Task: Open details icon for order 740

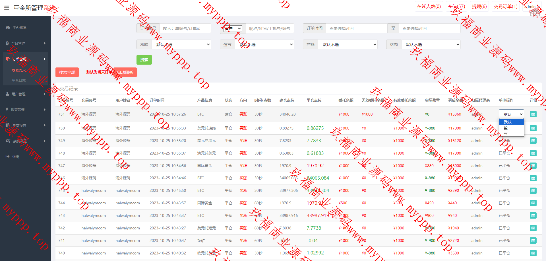Action: click(533, 253)
